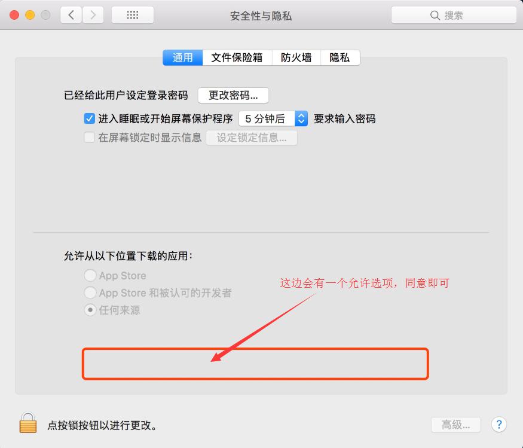Viewport: 523px width, 448px height.
Task: Select the 任何来源 radio button
Action: [x=90, y=310]
